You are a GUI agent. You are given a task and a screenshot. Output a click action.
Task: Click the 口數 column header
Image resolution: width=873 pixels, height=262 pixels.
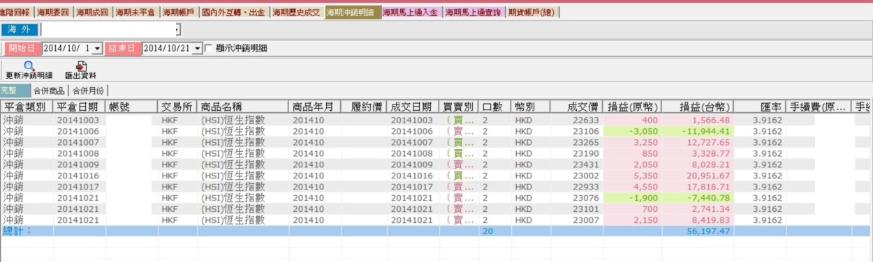click(495, 107)
